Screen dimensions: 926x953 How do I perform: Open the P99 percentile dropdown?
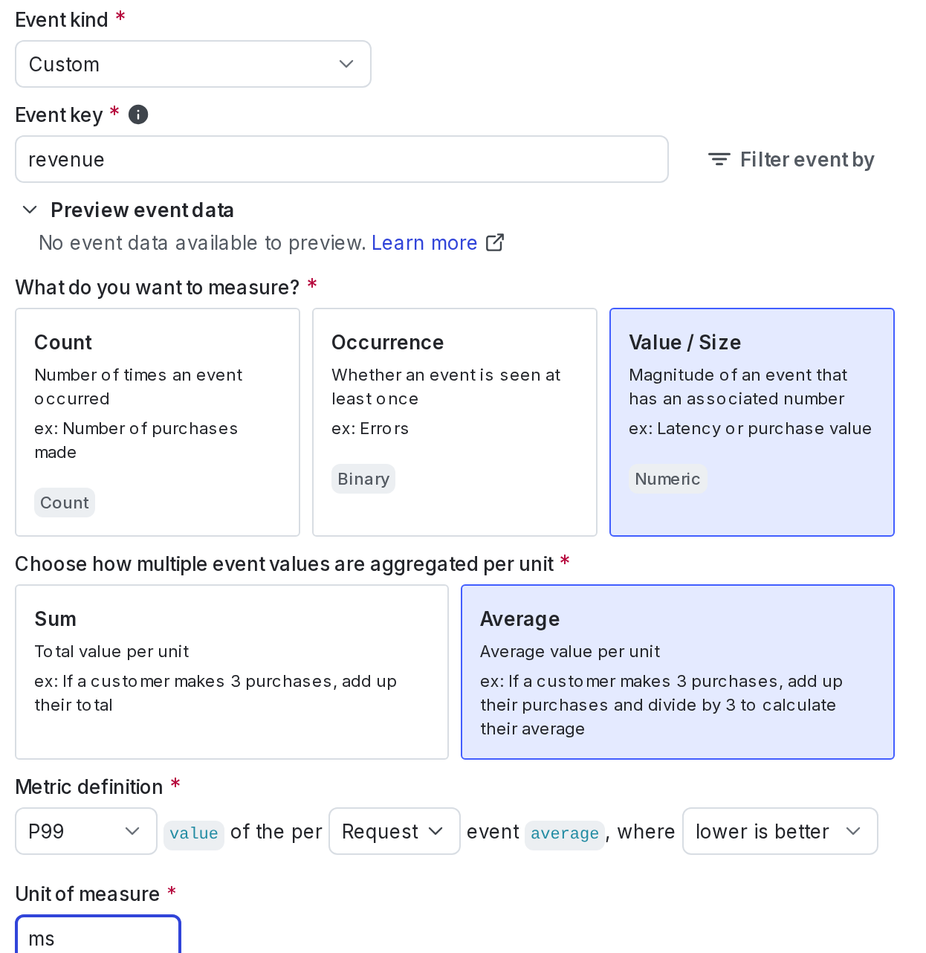pos(85,831)
